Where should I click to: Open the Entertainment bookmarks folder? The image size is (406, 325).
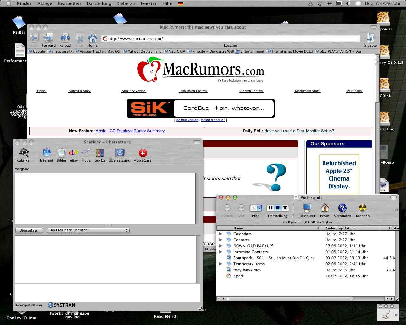(x=250, y=51)
